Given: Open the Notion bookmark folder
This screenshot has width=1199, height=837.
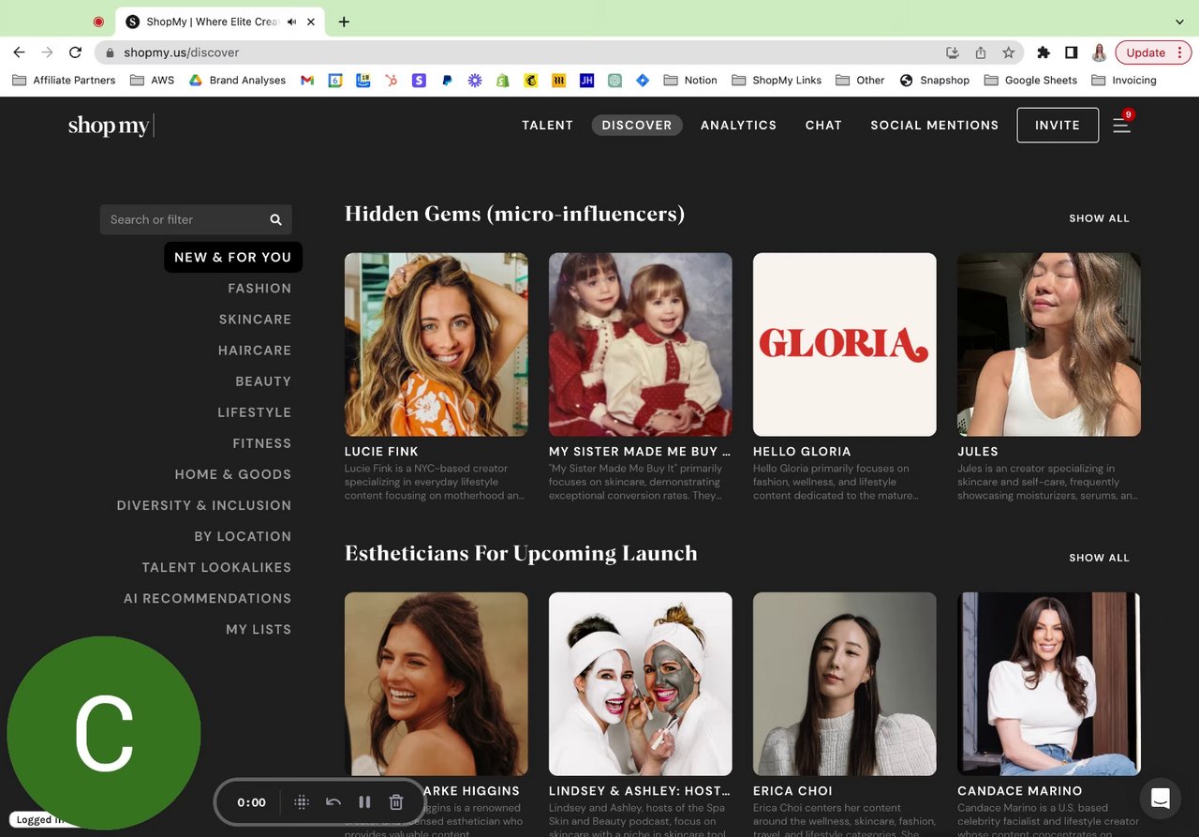Looking at the screenshot, I should pyautogui.click(x=690, y=81).
